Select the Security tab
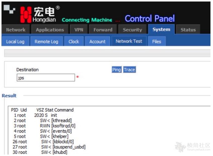Screen dimensions: 213x156 coord(132,30)
